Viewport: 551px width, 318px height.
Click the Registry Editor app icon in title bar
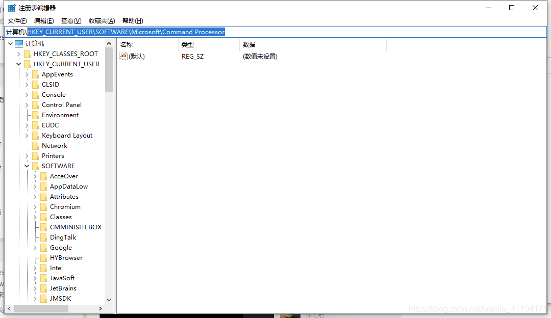(x=12, y=8)
